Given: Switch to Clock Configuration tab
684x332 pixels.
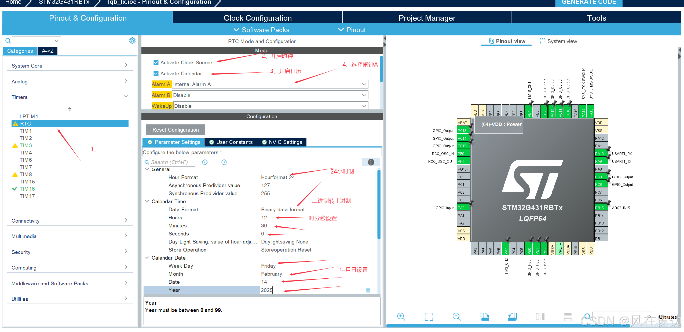Looking at the screenshot, I should [x=257, y=18].
